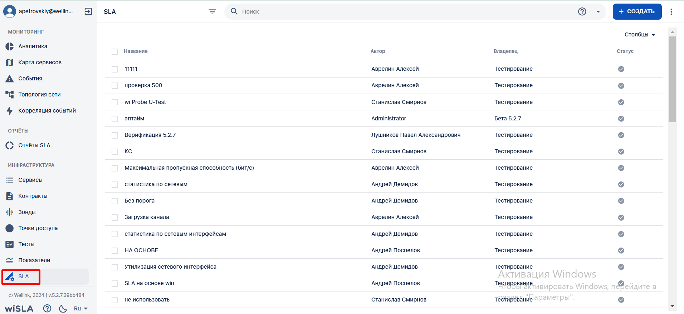
Task: Collapse sidebar with the arrow-box icon
Action: click(88, 11)
